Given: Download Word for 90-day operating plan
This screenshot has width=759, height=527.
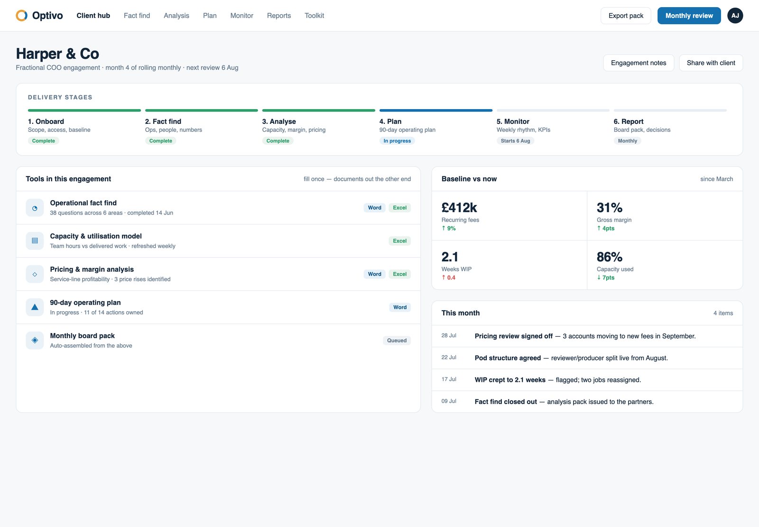Looking at the screenshot, I should coord(400,307).
